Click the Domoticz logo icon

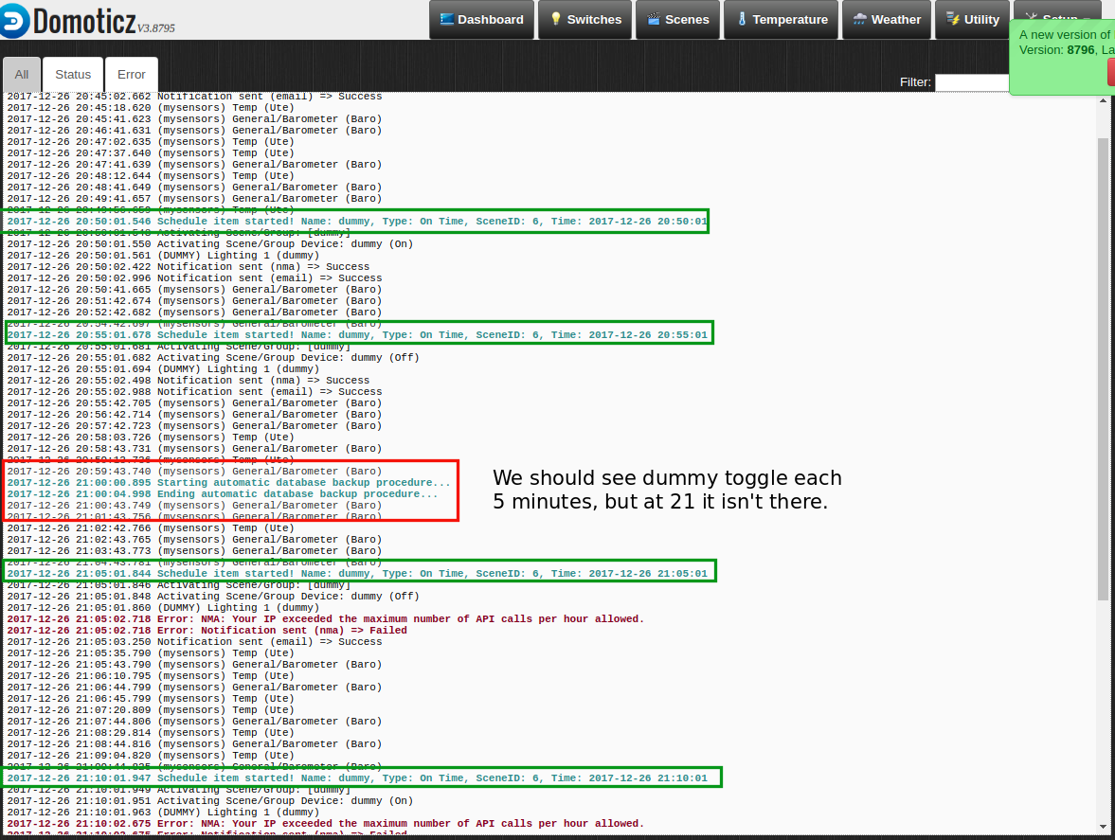[x=15, y=20]
